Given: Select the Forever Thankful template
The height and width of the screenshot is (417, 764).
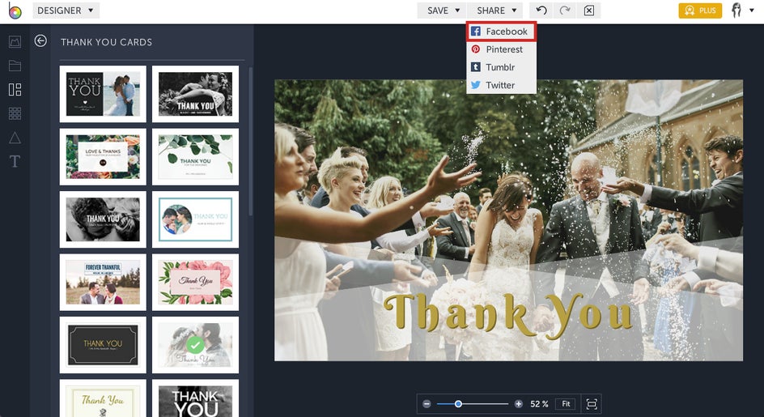Looking at the screenshot, I should pyautogui.click(x=103, y=282).
